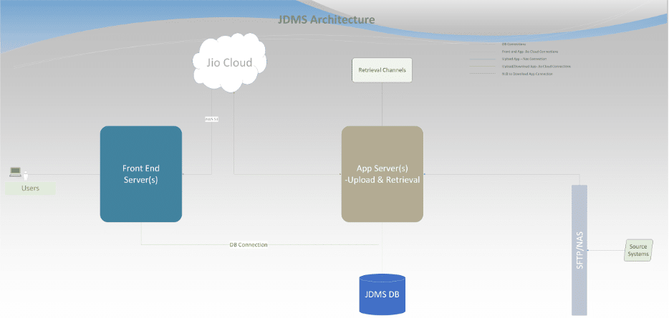Click the Front End Server(s) box

pos(141,174)
